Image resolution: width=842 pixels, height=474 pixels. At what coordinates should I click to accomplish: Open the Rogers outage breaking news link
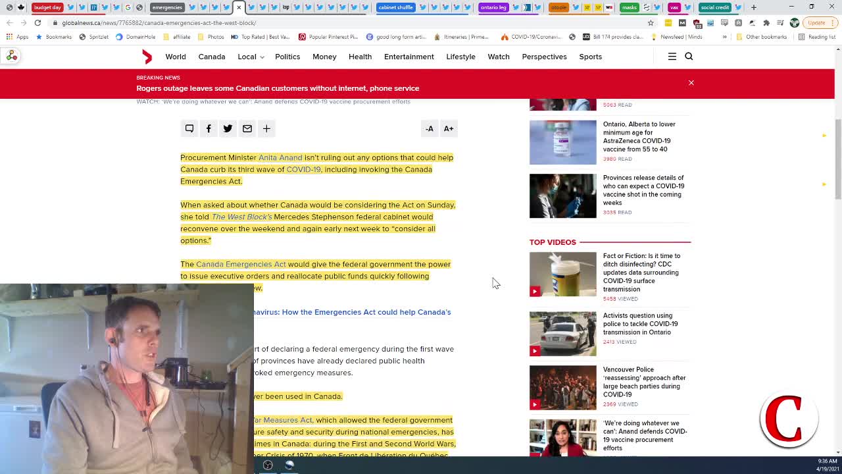coord(278,88)
